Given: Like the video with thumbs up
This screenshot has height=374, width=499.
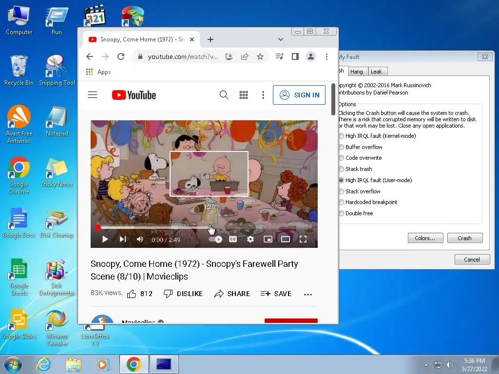Looking at the screenshot, I should [x=140, y=294].
